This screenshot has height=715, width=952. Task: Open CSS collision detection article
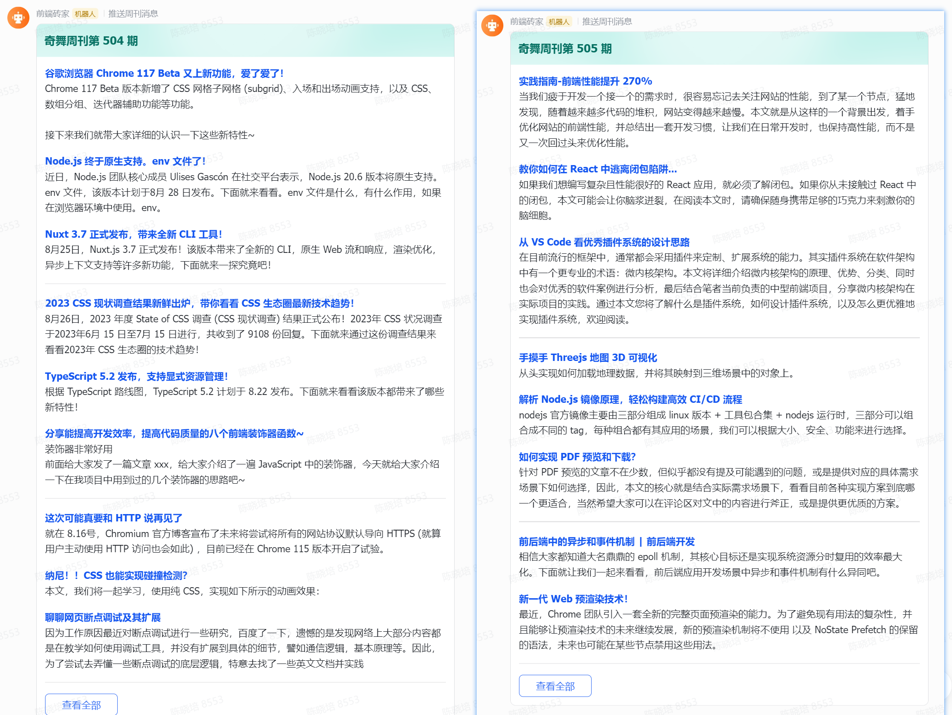pos(116,575)
